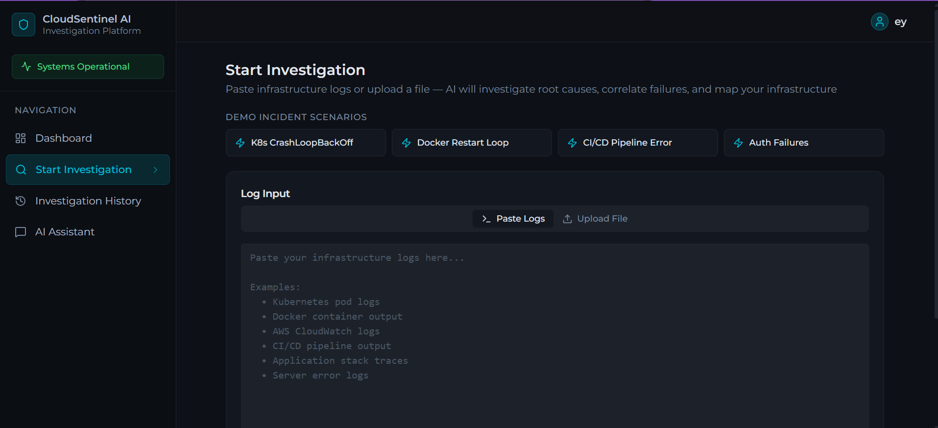This screenshot has width=938, height=428.
Task: Switch to the Paste Logs tab
Action: (513, 219)
